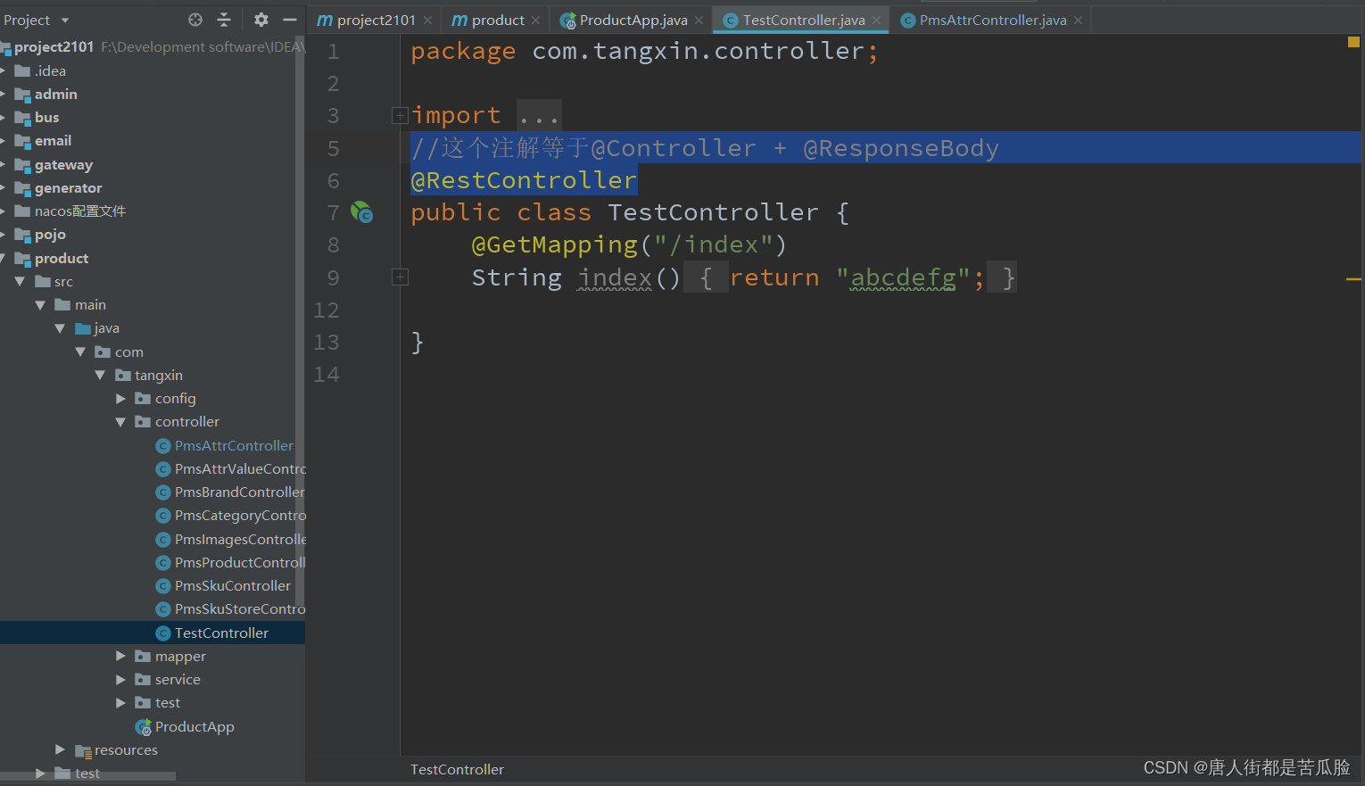The width and height of the screenshot is (1365, 786).
Task: Select the pojo module folder
Action: pos(50,235)
